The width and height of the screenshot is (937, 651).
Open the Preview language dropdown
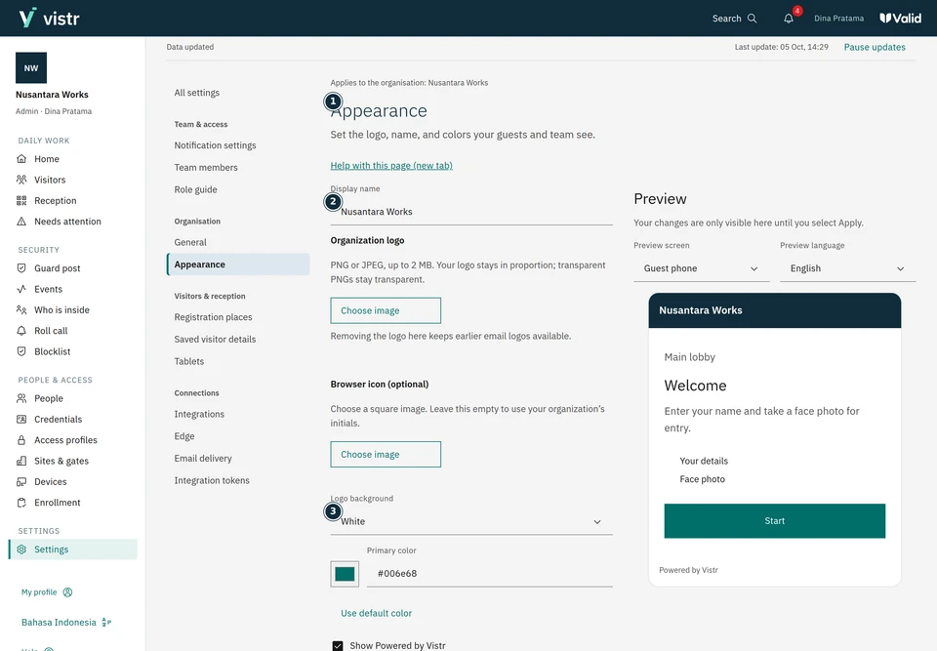point(847,268)
